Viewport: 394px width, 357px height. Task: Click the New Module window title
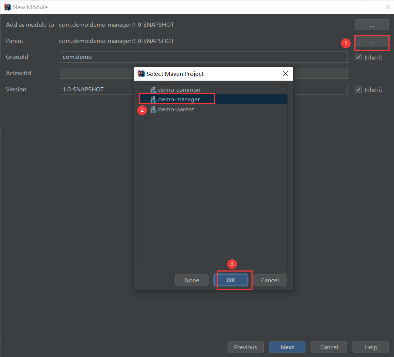click(x=30, y=7)
